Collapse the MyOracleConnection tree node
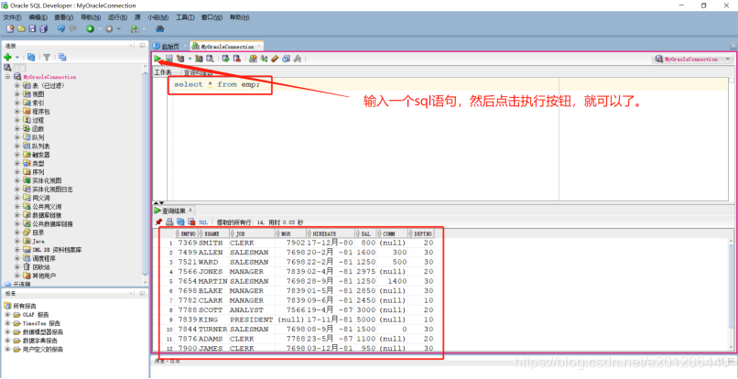Viewport: 738px width, 379px height. pos(7,76)
